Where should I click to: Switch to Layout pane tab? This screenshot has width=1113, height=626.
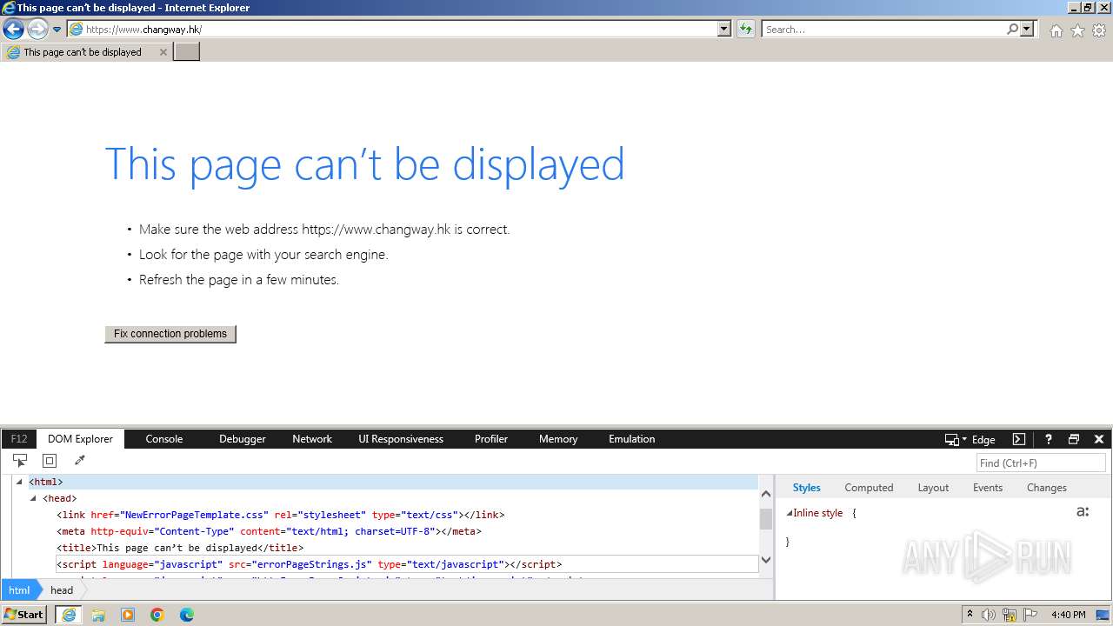point(933,488)
